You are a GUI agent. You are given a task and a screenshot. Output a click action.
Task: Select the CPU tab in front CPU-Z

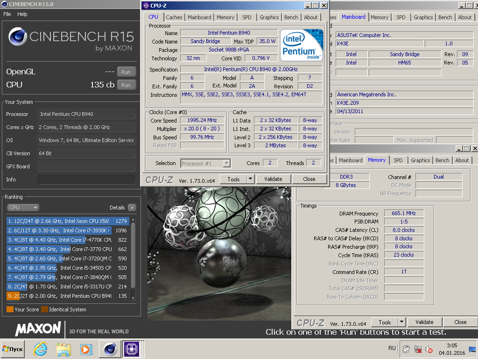pos(153,17)
